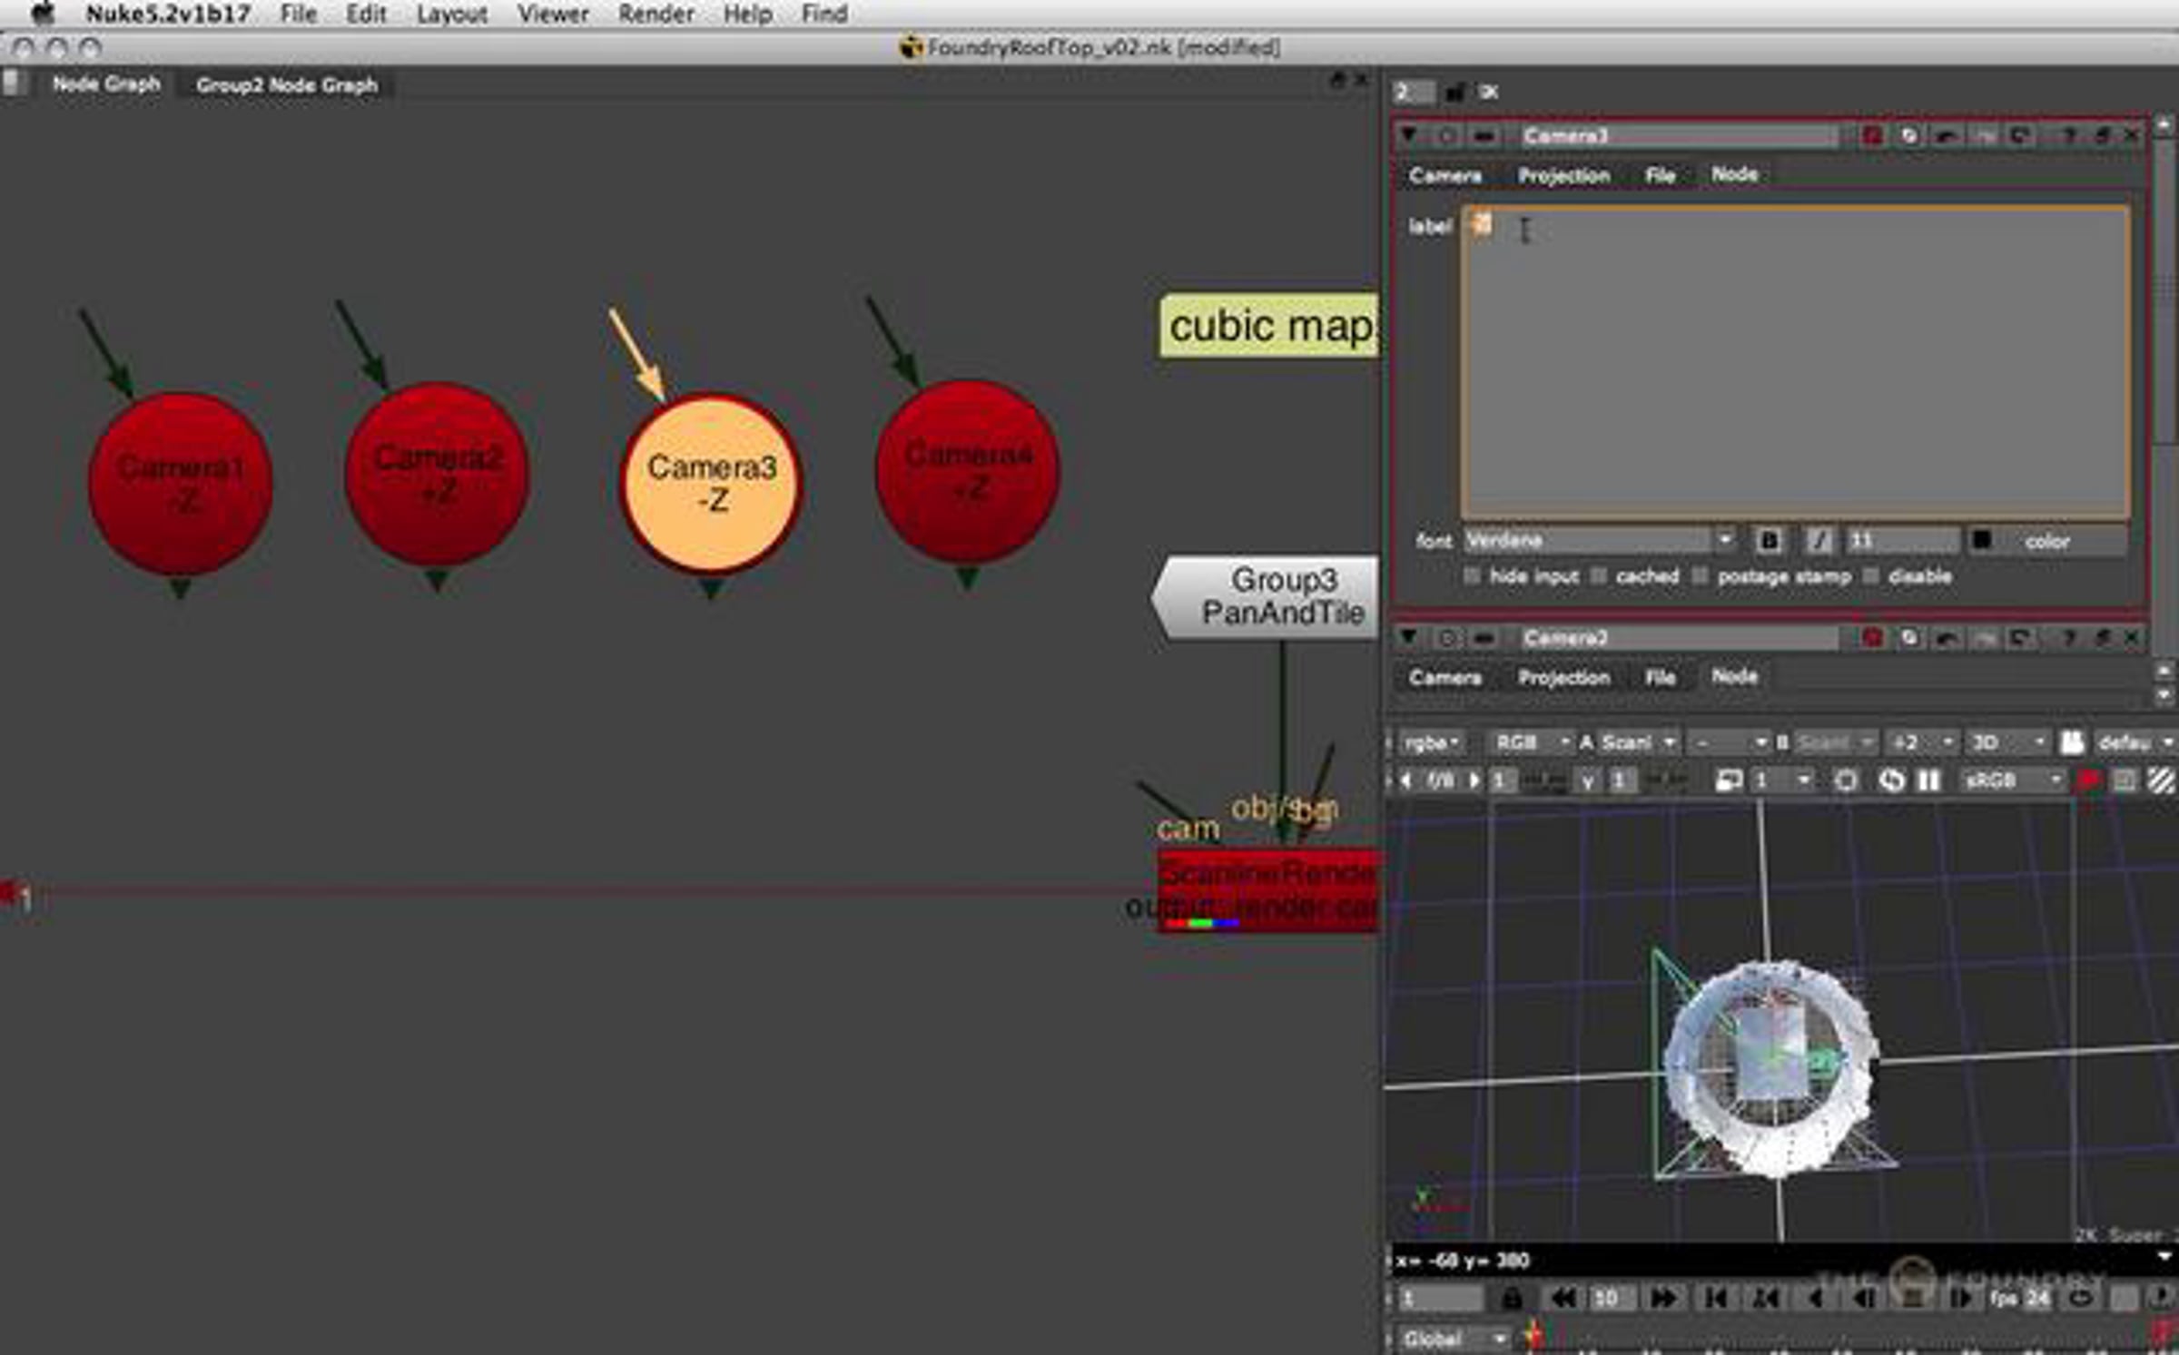Viewport: 2179px width, 1355px height.
Task: Open the Viewer menu
Action: (x=553, y=14)
